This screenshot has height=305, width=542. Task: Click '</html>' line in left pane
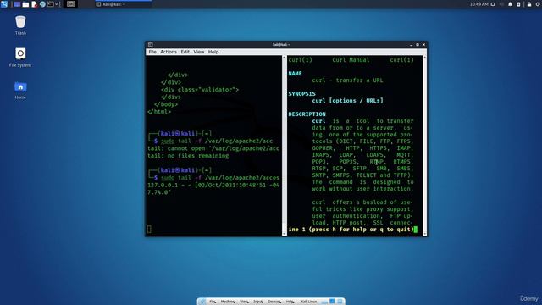coord(159,112)
